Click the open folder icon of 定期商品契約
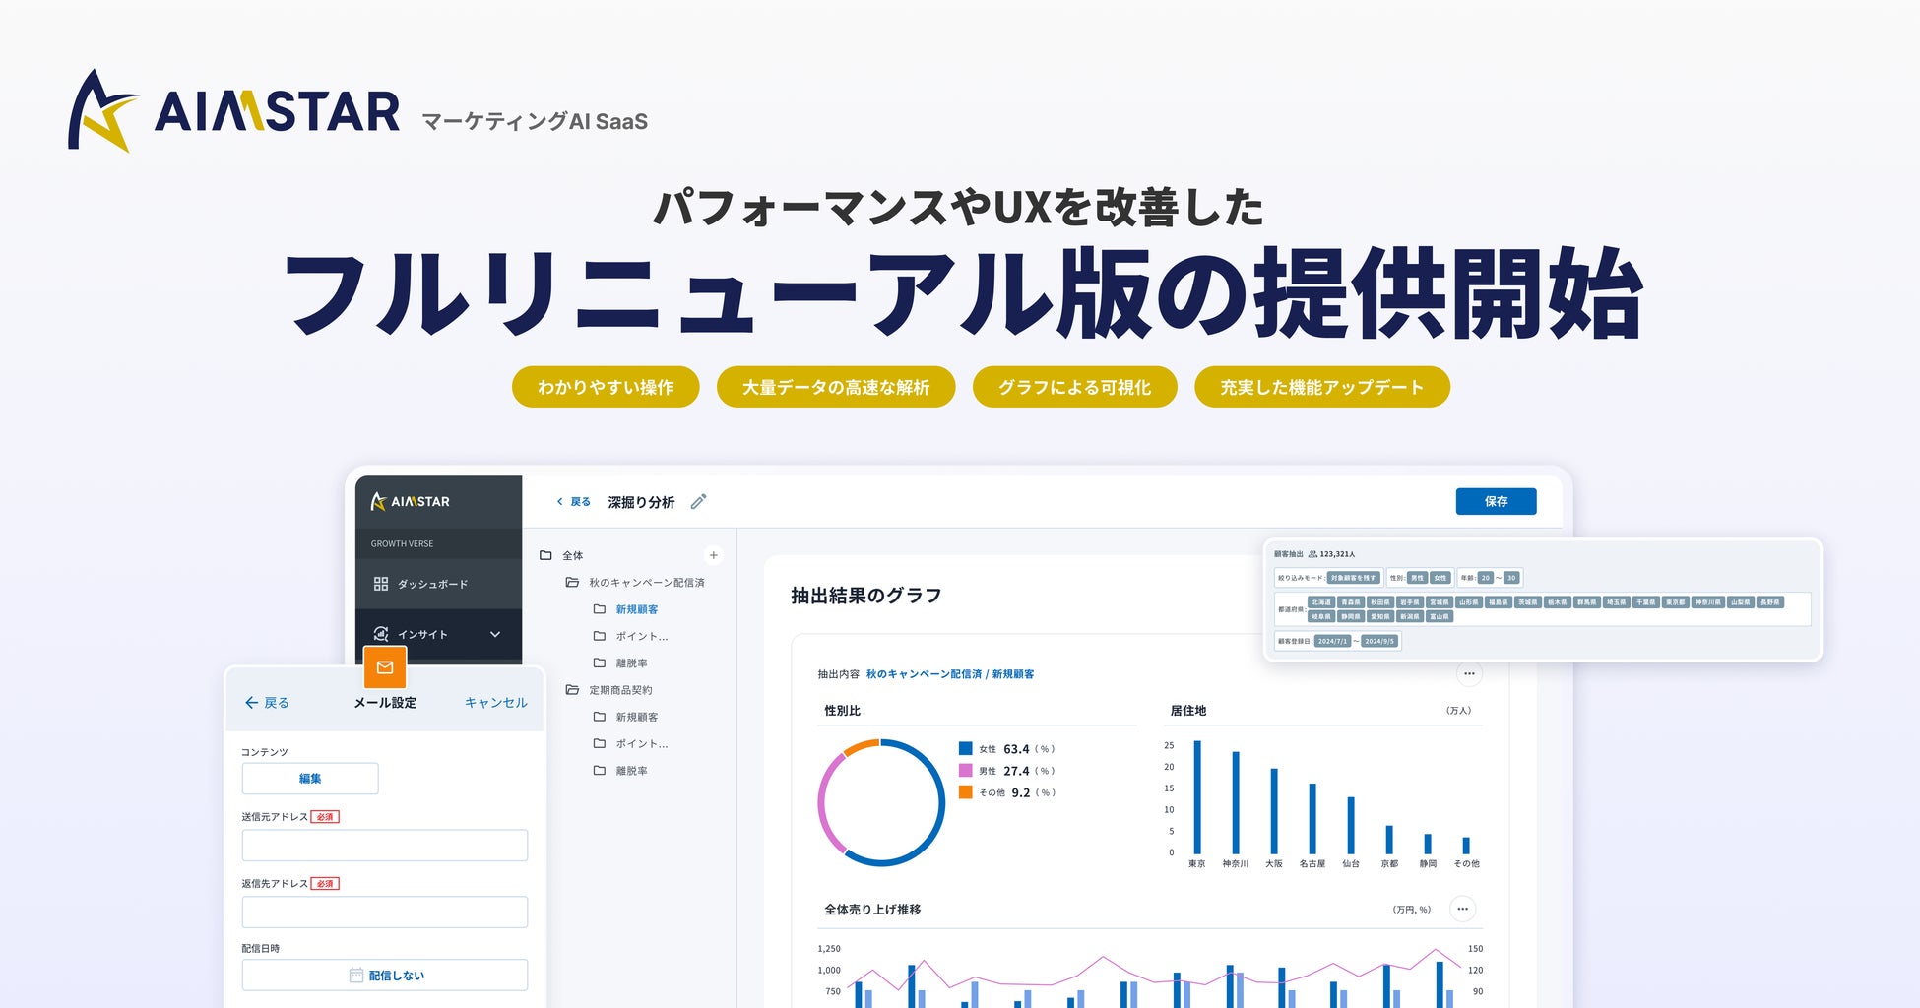The height and width of the screenshot is (1008, 1920). coord(572,689)
